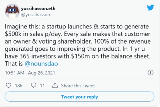160x107 pixels.
Task: Like the tweet with the heart icon
Action: tap(9, 85)
